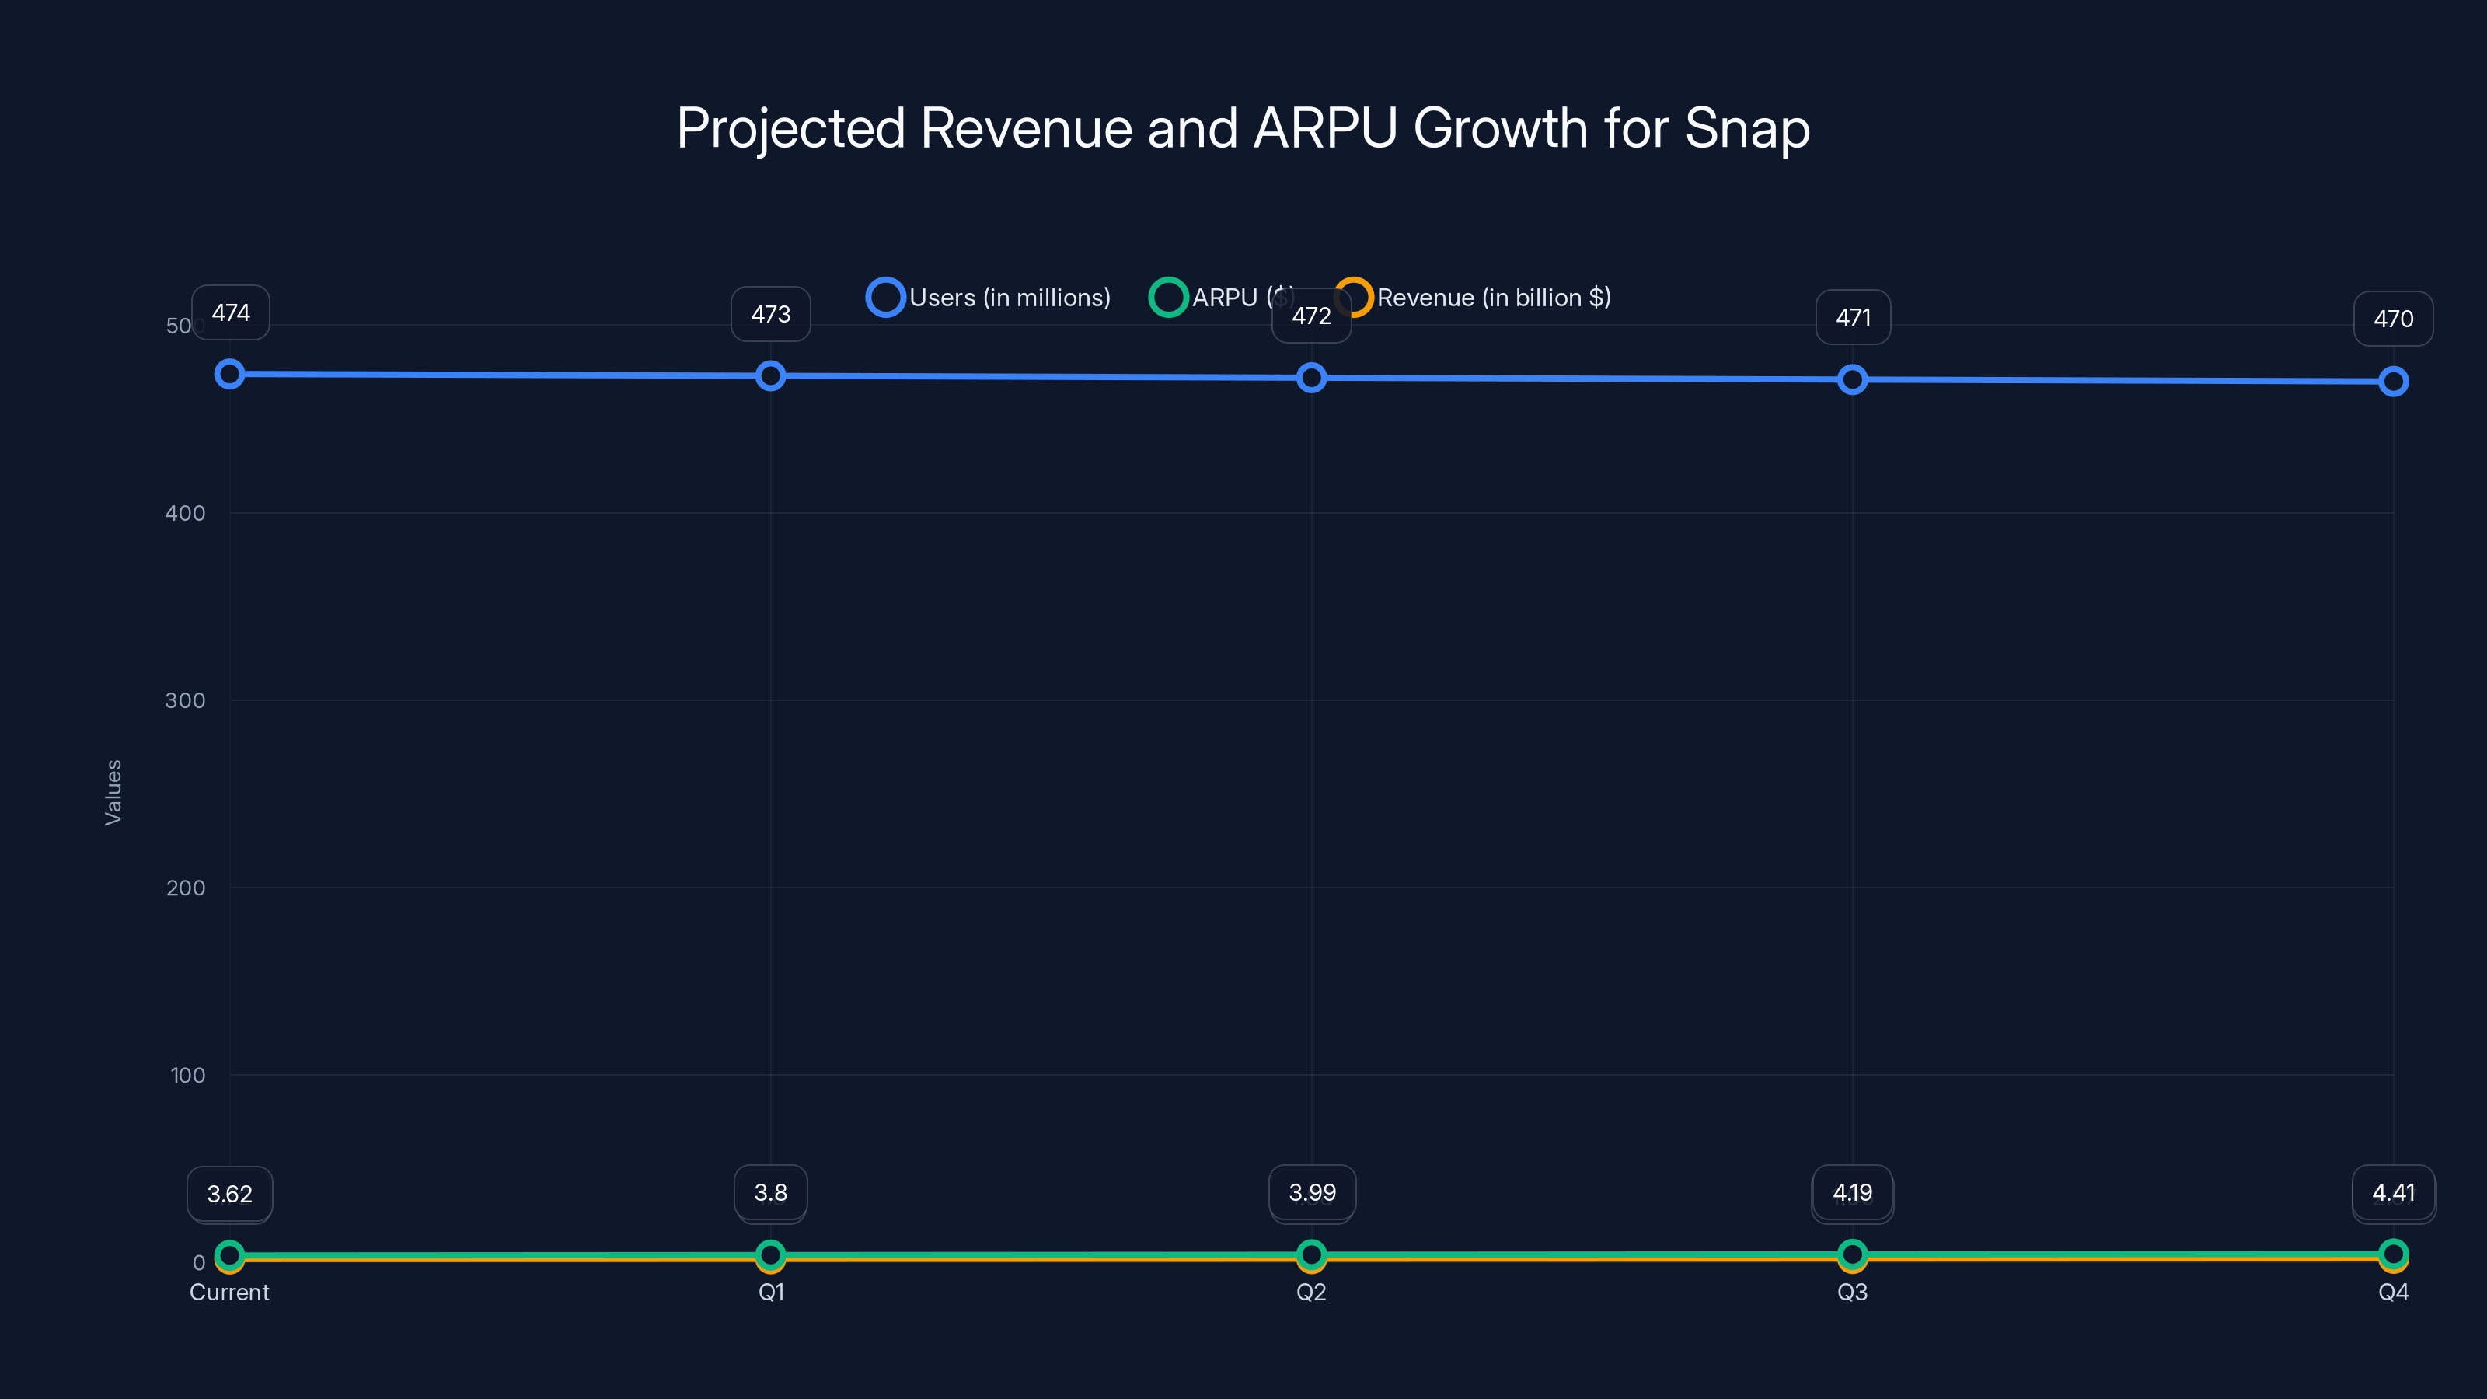Viewport: 2487px width, 1399px height.
Task: Click the 4.41 data label
Action: [x=2394, y=1192]
